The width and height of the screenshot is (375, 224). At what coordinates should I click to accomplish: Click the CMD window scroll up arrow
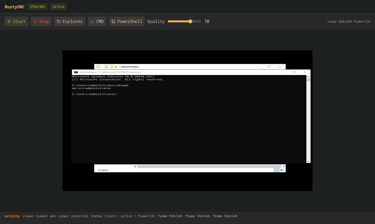tap(309, 77)
